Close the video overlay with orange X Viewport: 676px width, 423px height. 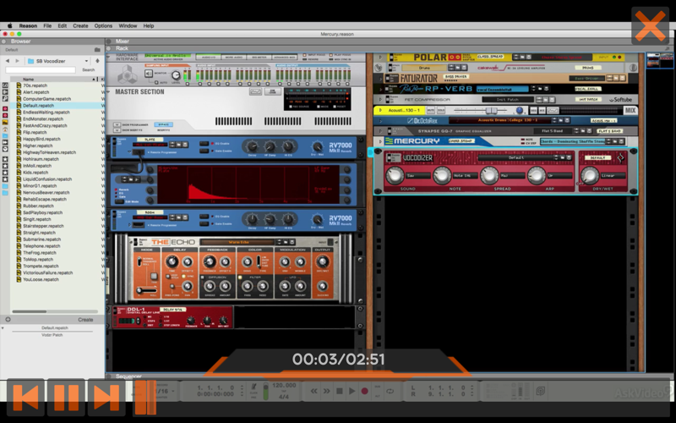click(x=650, y=25)
